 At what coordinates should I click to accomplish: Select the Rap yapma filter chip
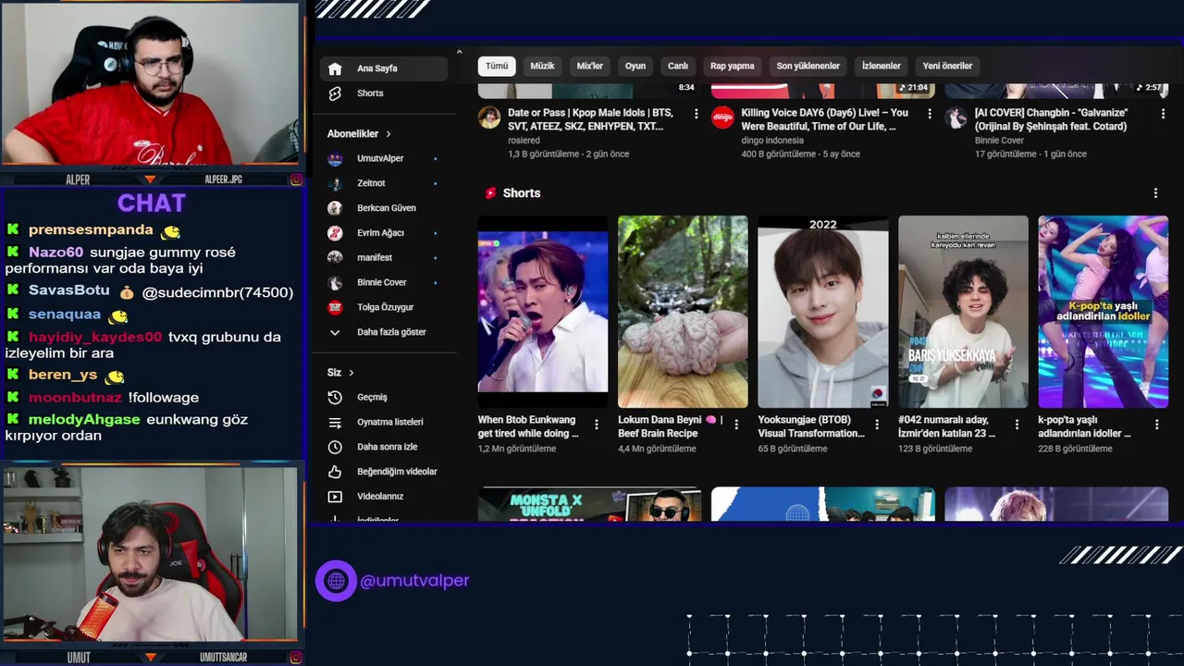(732, 66)
